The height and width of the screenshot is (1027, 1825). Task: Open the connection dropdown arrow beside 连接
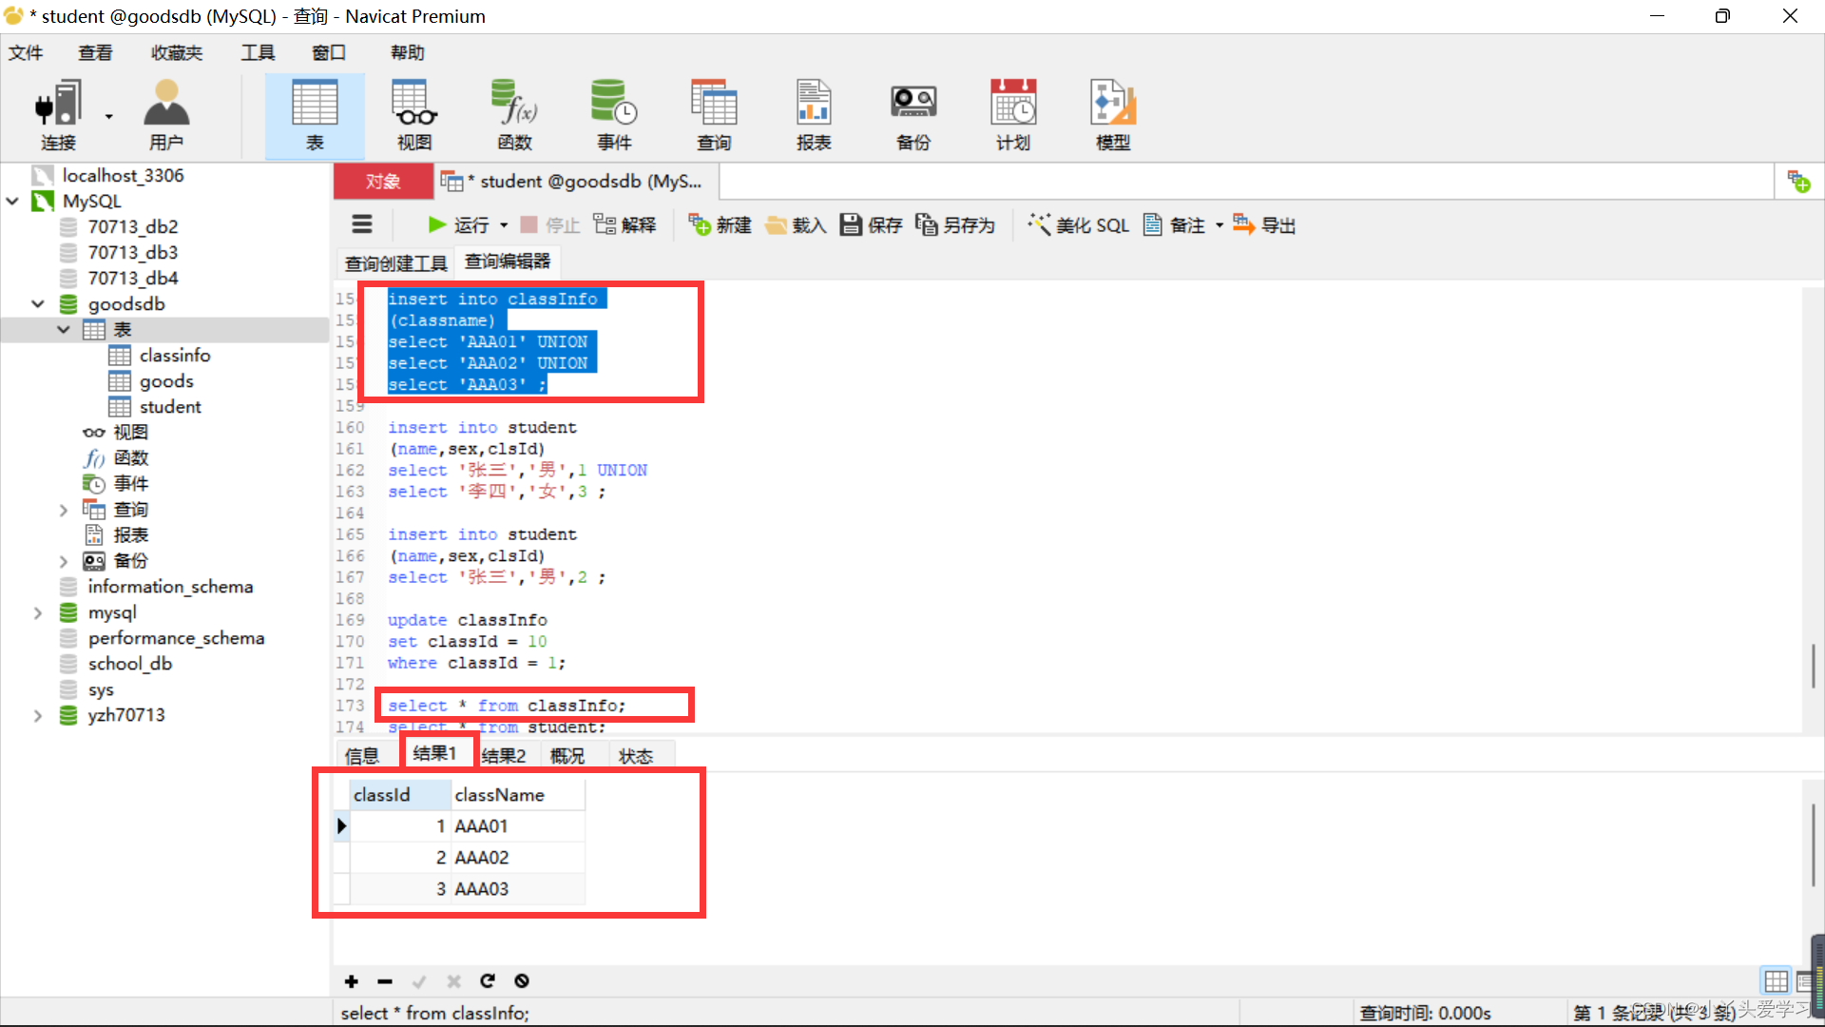pyautogui.click(x=108, y=116)
